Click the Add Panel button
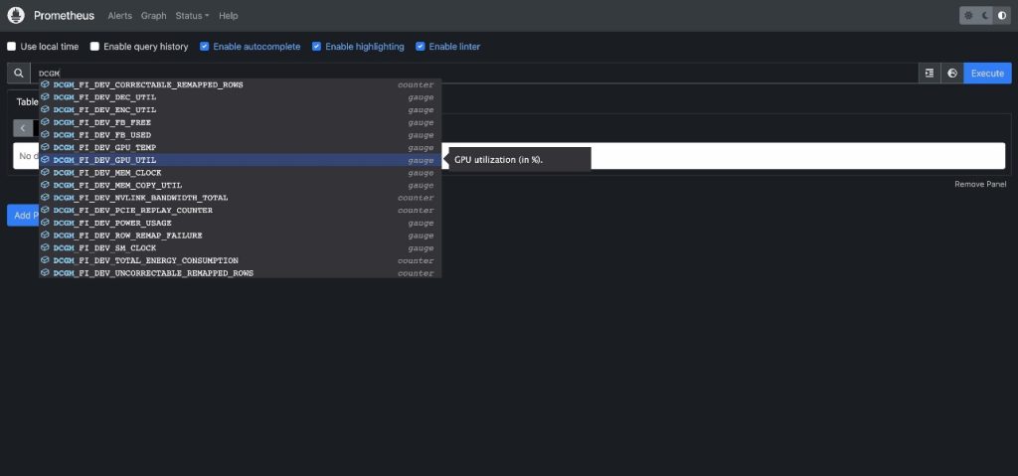This screenshot has height=476, width=1018. point(24,216)
